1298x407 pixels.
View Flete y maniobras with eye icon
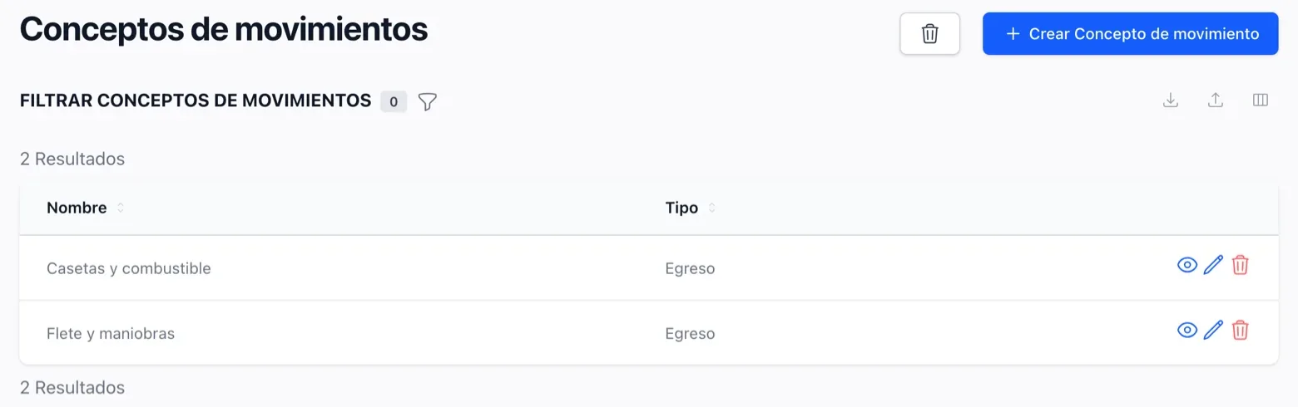[x=1187, y=330]
